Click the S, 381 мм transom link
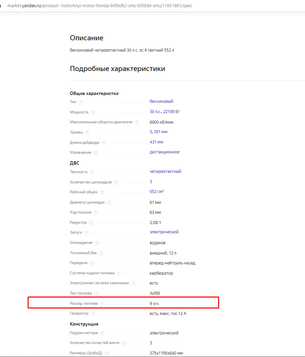The image size is (305, 357). (x=158, y=132)
